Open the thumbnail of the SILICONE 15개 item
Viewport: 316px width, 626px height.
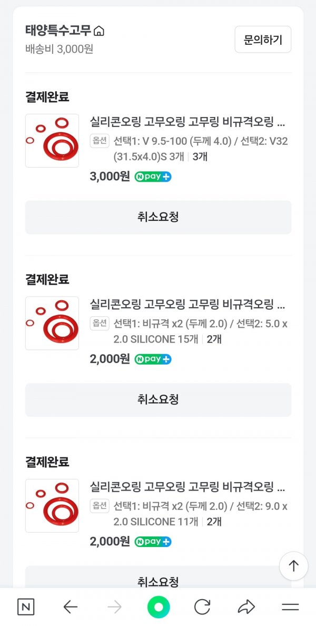(x=52, y=323)
